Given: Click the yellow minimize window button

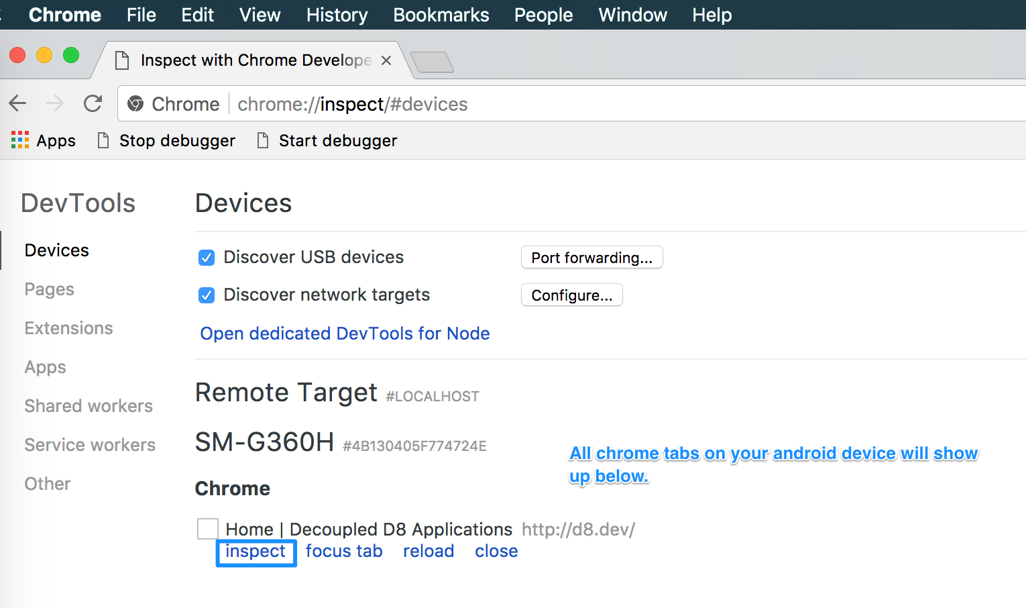Looking at the screenshot, I should click(44, 55).
